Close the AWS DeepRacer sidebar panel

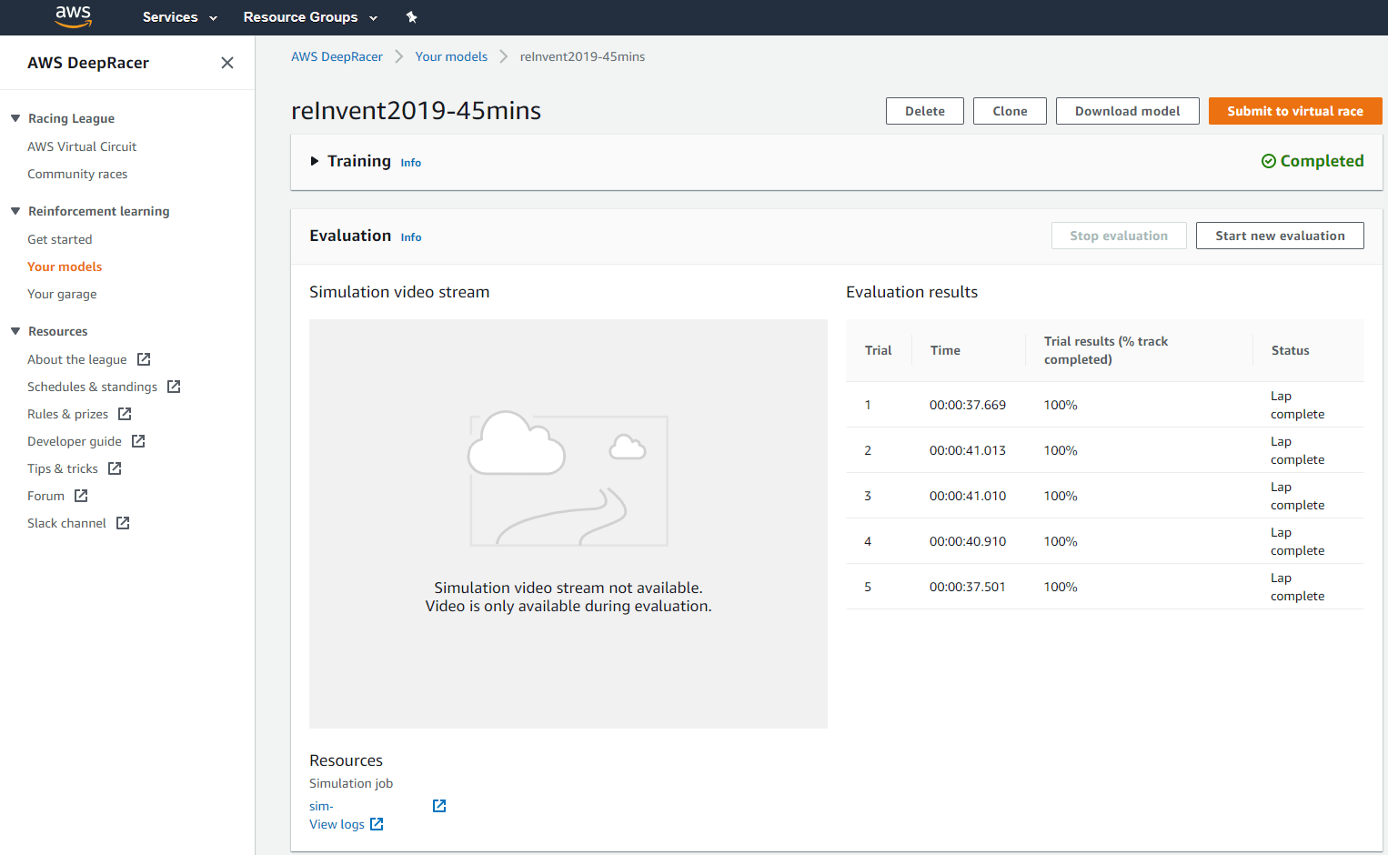tap(227, 63)
